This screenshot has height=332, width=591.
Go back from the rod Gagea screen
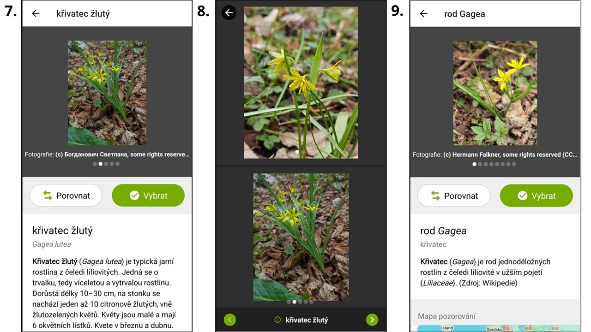click(423, 13)
